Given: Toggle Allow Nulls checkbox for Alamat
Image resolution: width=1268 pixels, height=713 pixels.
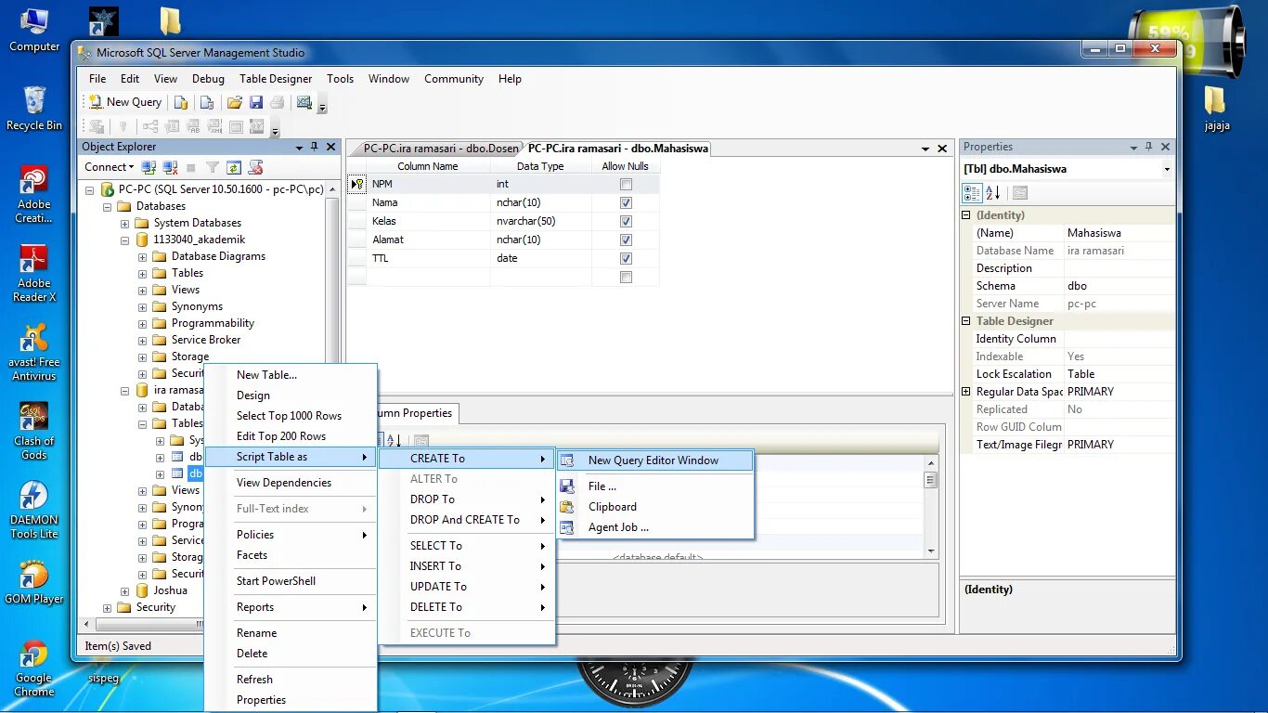Looking at the screenshot, I should [626, 240].
